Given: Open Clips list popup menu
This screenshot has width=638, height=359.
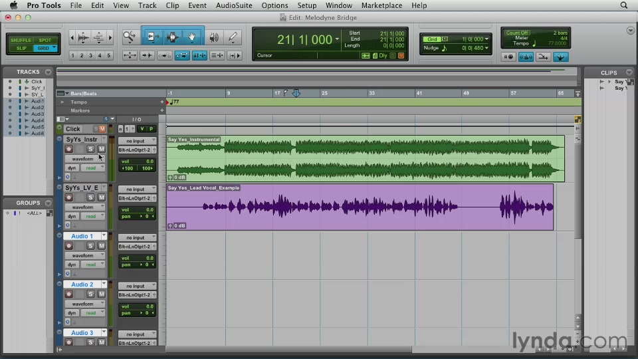Looking at the screenshot, I should (629, 72).
